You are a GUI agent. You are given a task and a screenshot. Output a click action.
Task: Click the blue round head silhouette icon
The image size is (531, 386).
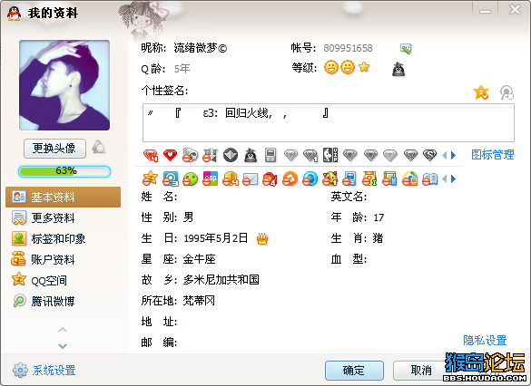[x=310, y=179]
